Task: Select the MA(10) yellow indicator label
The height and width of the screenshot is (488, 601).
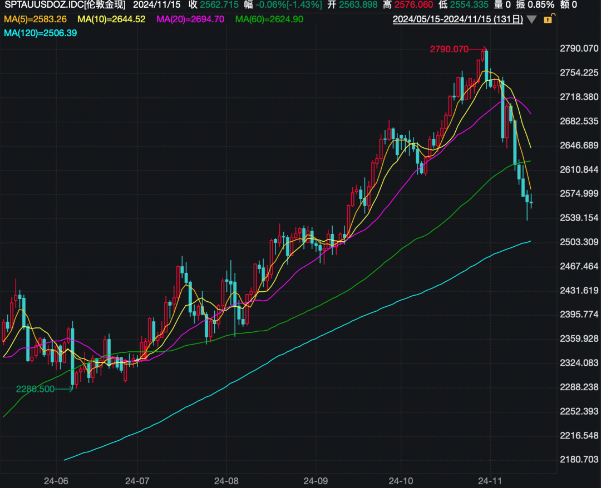Action: pos(111,19)
